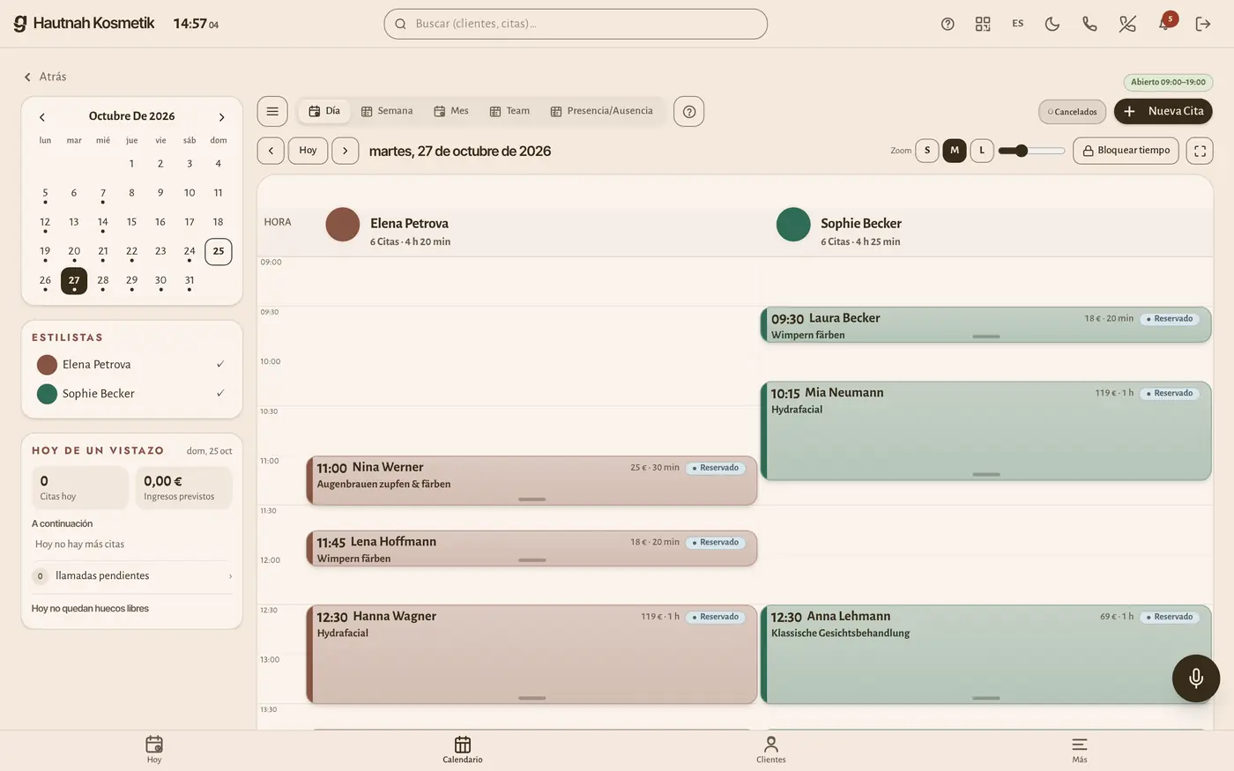Open the QR code icon
1234x771 pixels.
[983, 24]
